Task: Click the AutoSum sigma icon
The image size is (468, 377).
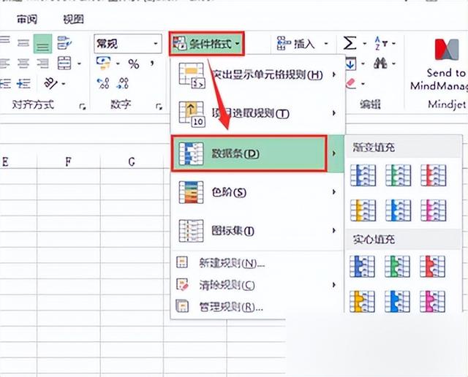Action: click(x=350, y=43)
